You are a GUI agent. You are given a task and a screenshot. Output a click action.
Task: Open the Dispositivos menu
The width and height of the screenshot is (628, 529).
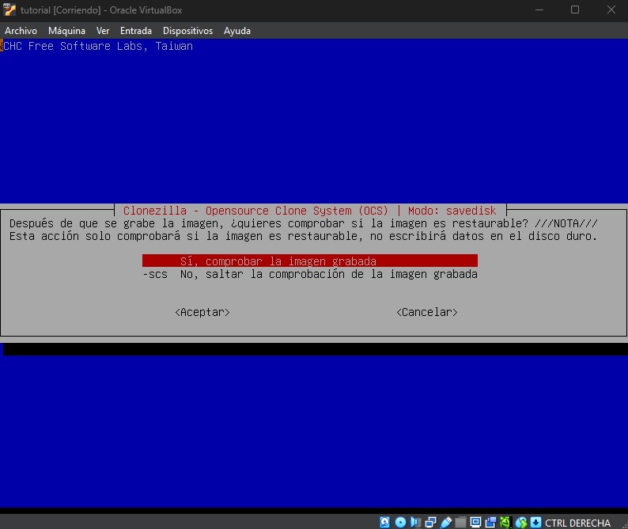pos(187,31)
